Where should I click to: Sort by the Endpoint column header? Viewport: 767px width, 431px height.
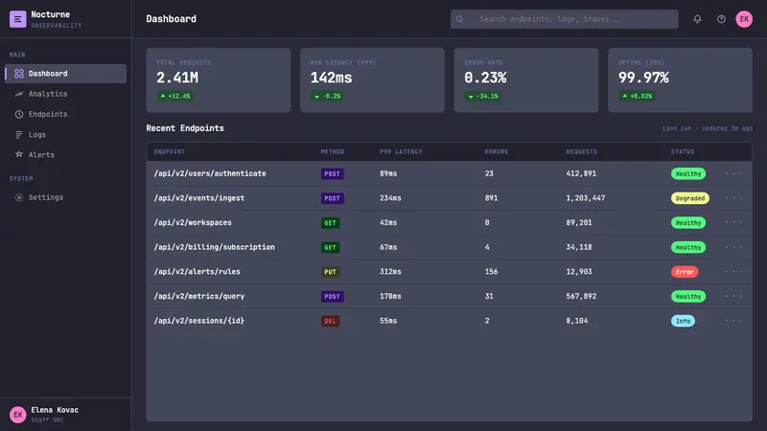point(170,152)
